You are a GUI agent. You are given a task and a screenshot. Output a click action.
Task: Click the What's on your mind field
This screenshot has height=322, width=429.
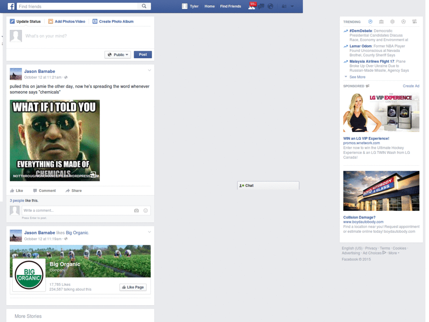[x=88, y=36]
